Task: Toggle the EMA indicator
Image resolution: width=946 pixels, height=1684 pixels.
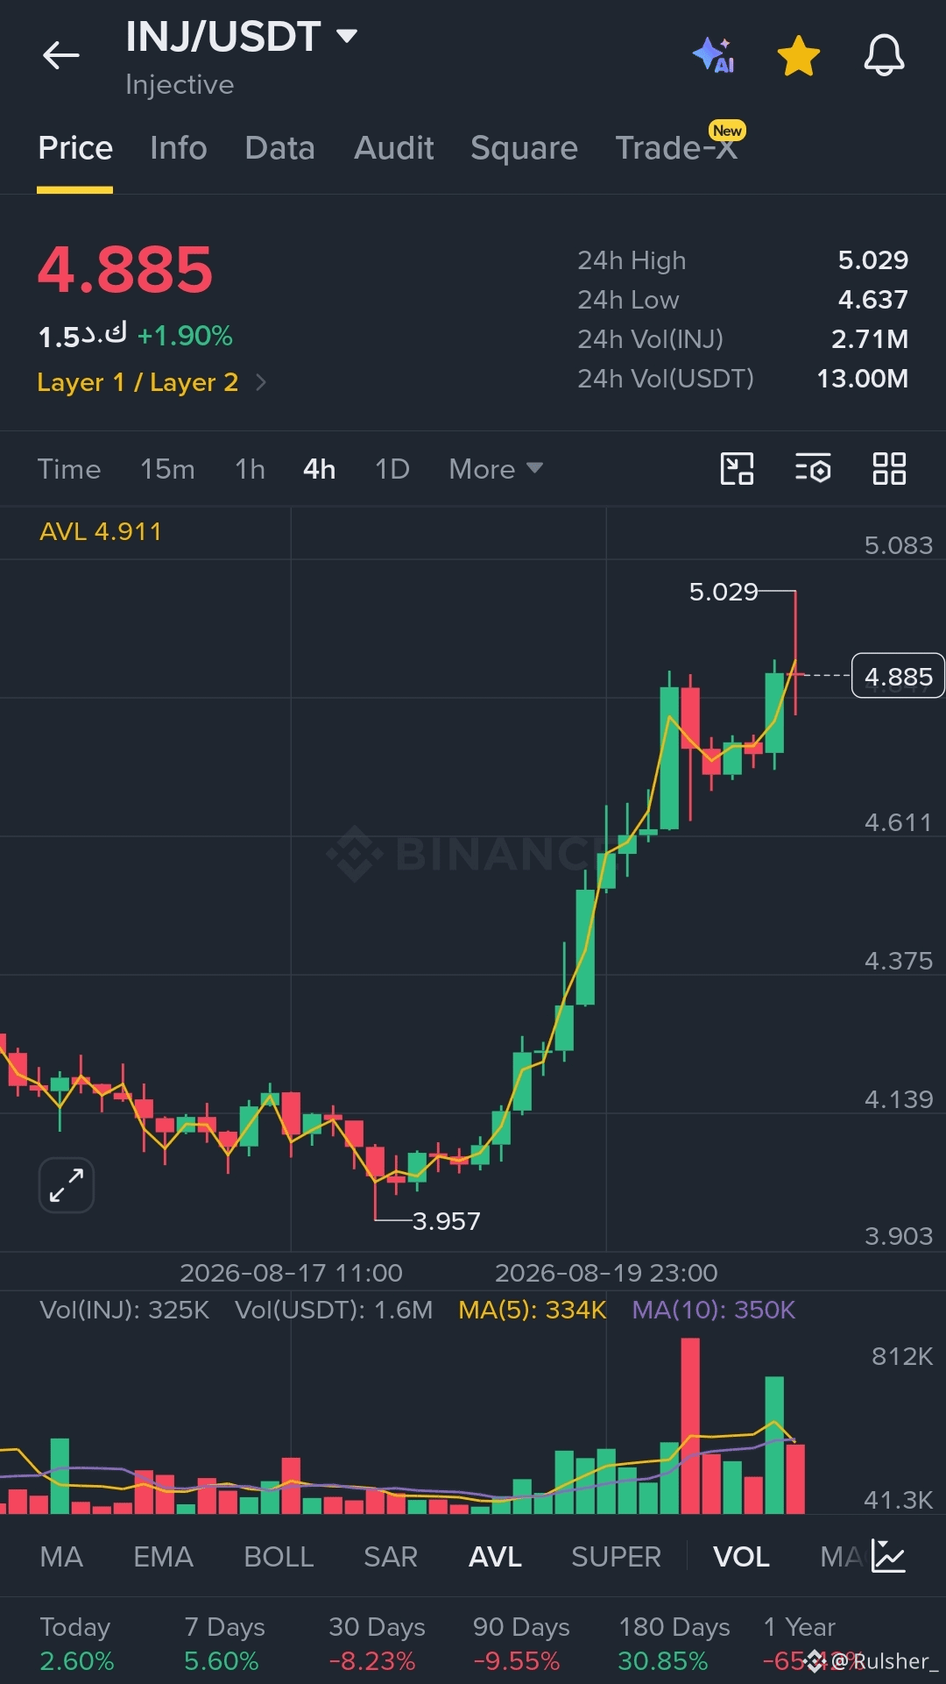Action: pyautogui.click(x=163, y=1557)
